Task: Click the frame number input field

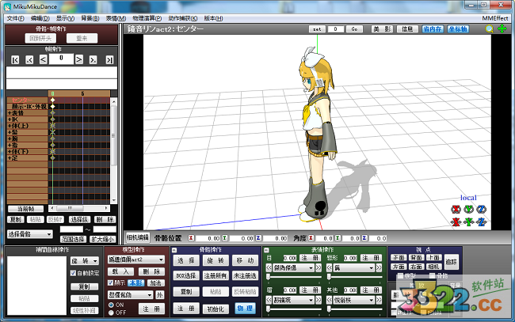Action: point(60,59)
